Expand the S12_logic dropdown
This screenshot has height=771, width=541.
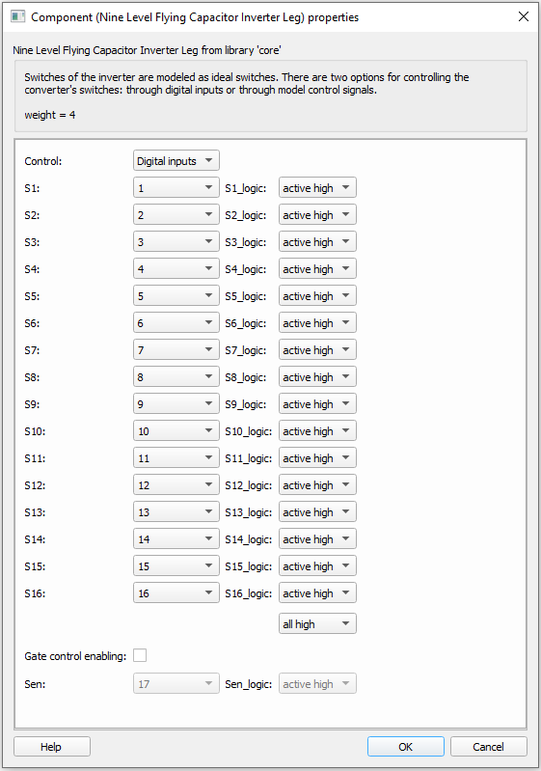pyautogui.click(x=317, y=485)
